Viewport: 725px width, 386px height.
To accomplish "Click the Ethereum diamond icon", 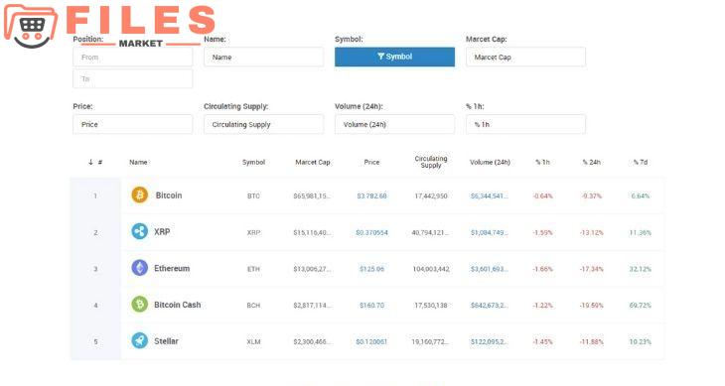I will tap(140, 268).
